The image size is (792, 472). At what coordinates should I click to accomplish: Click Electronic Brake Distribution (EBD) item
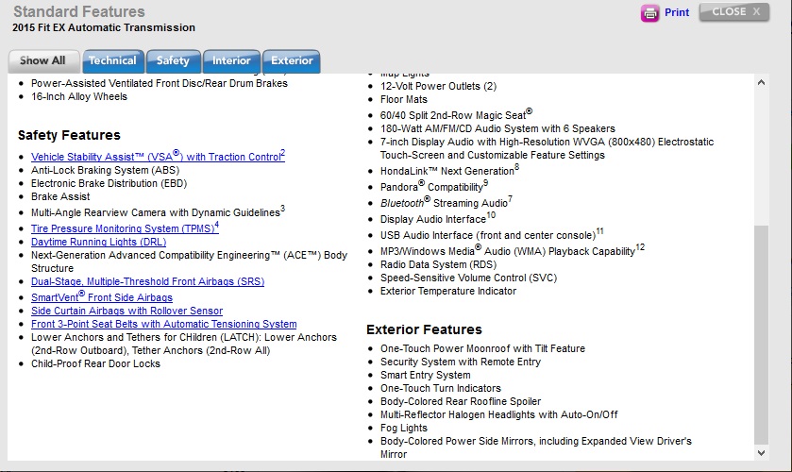110,183
